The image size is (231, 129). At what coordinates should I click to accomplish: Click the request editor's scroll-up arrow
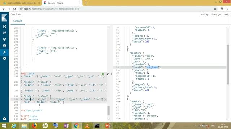109,28
